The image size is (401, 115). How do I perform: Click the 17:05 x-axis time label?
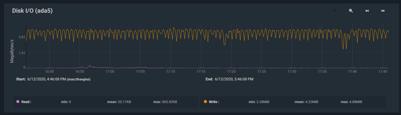(x=140, y=71)
